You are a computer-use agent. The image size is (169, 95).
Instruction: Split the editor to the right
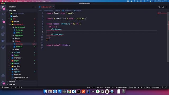[163, 7]
